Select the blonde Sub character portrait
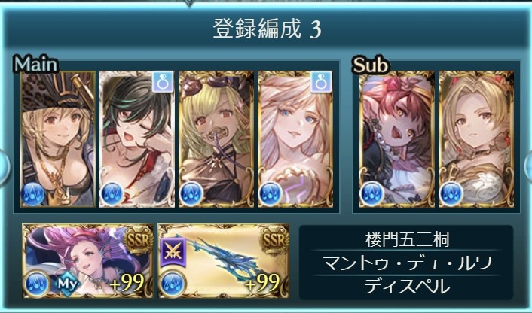 pyautogui.click(x=476, y=139)
